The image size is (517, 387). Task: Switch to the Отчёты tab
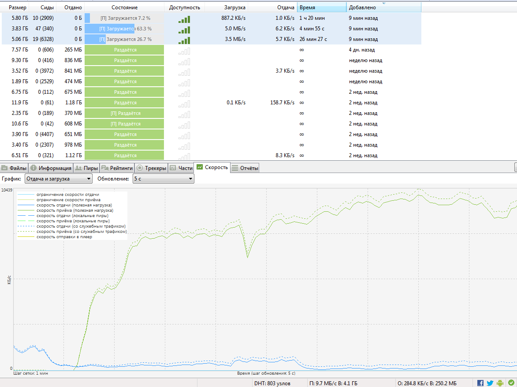245,168
